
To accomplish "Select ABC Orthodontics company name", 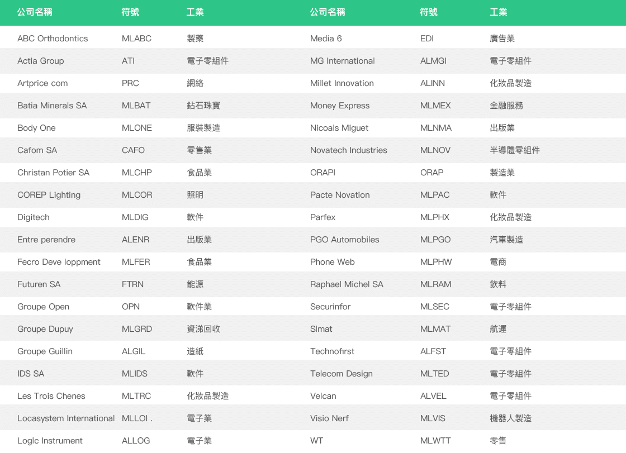I will [53, 39].
